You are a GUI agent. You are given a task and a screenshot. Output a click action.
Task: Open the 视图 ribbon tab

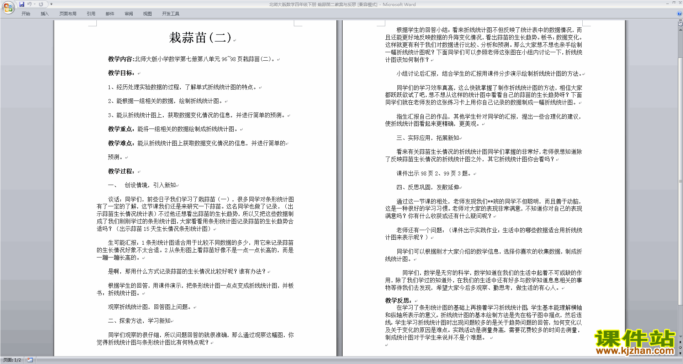[x=148, y=13]
